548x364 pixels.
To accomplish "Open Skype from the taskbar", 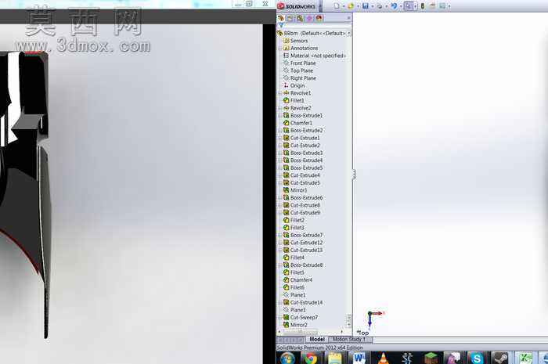I will (x=477, y=358).
